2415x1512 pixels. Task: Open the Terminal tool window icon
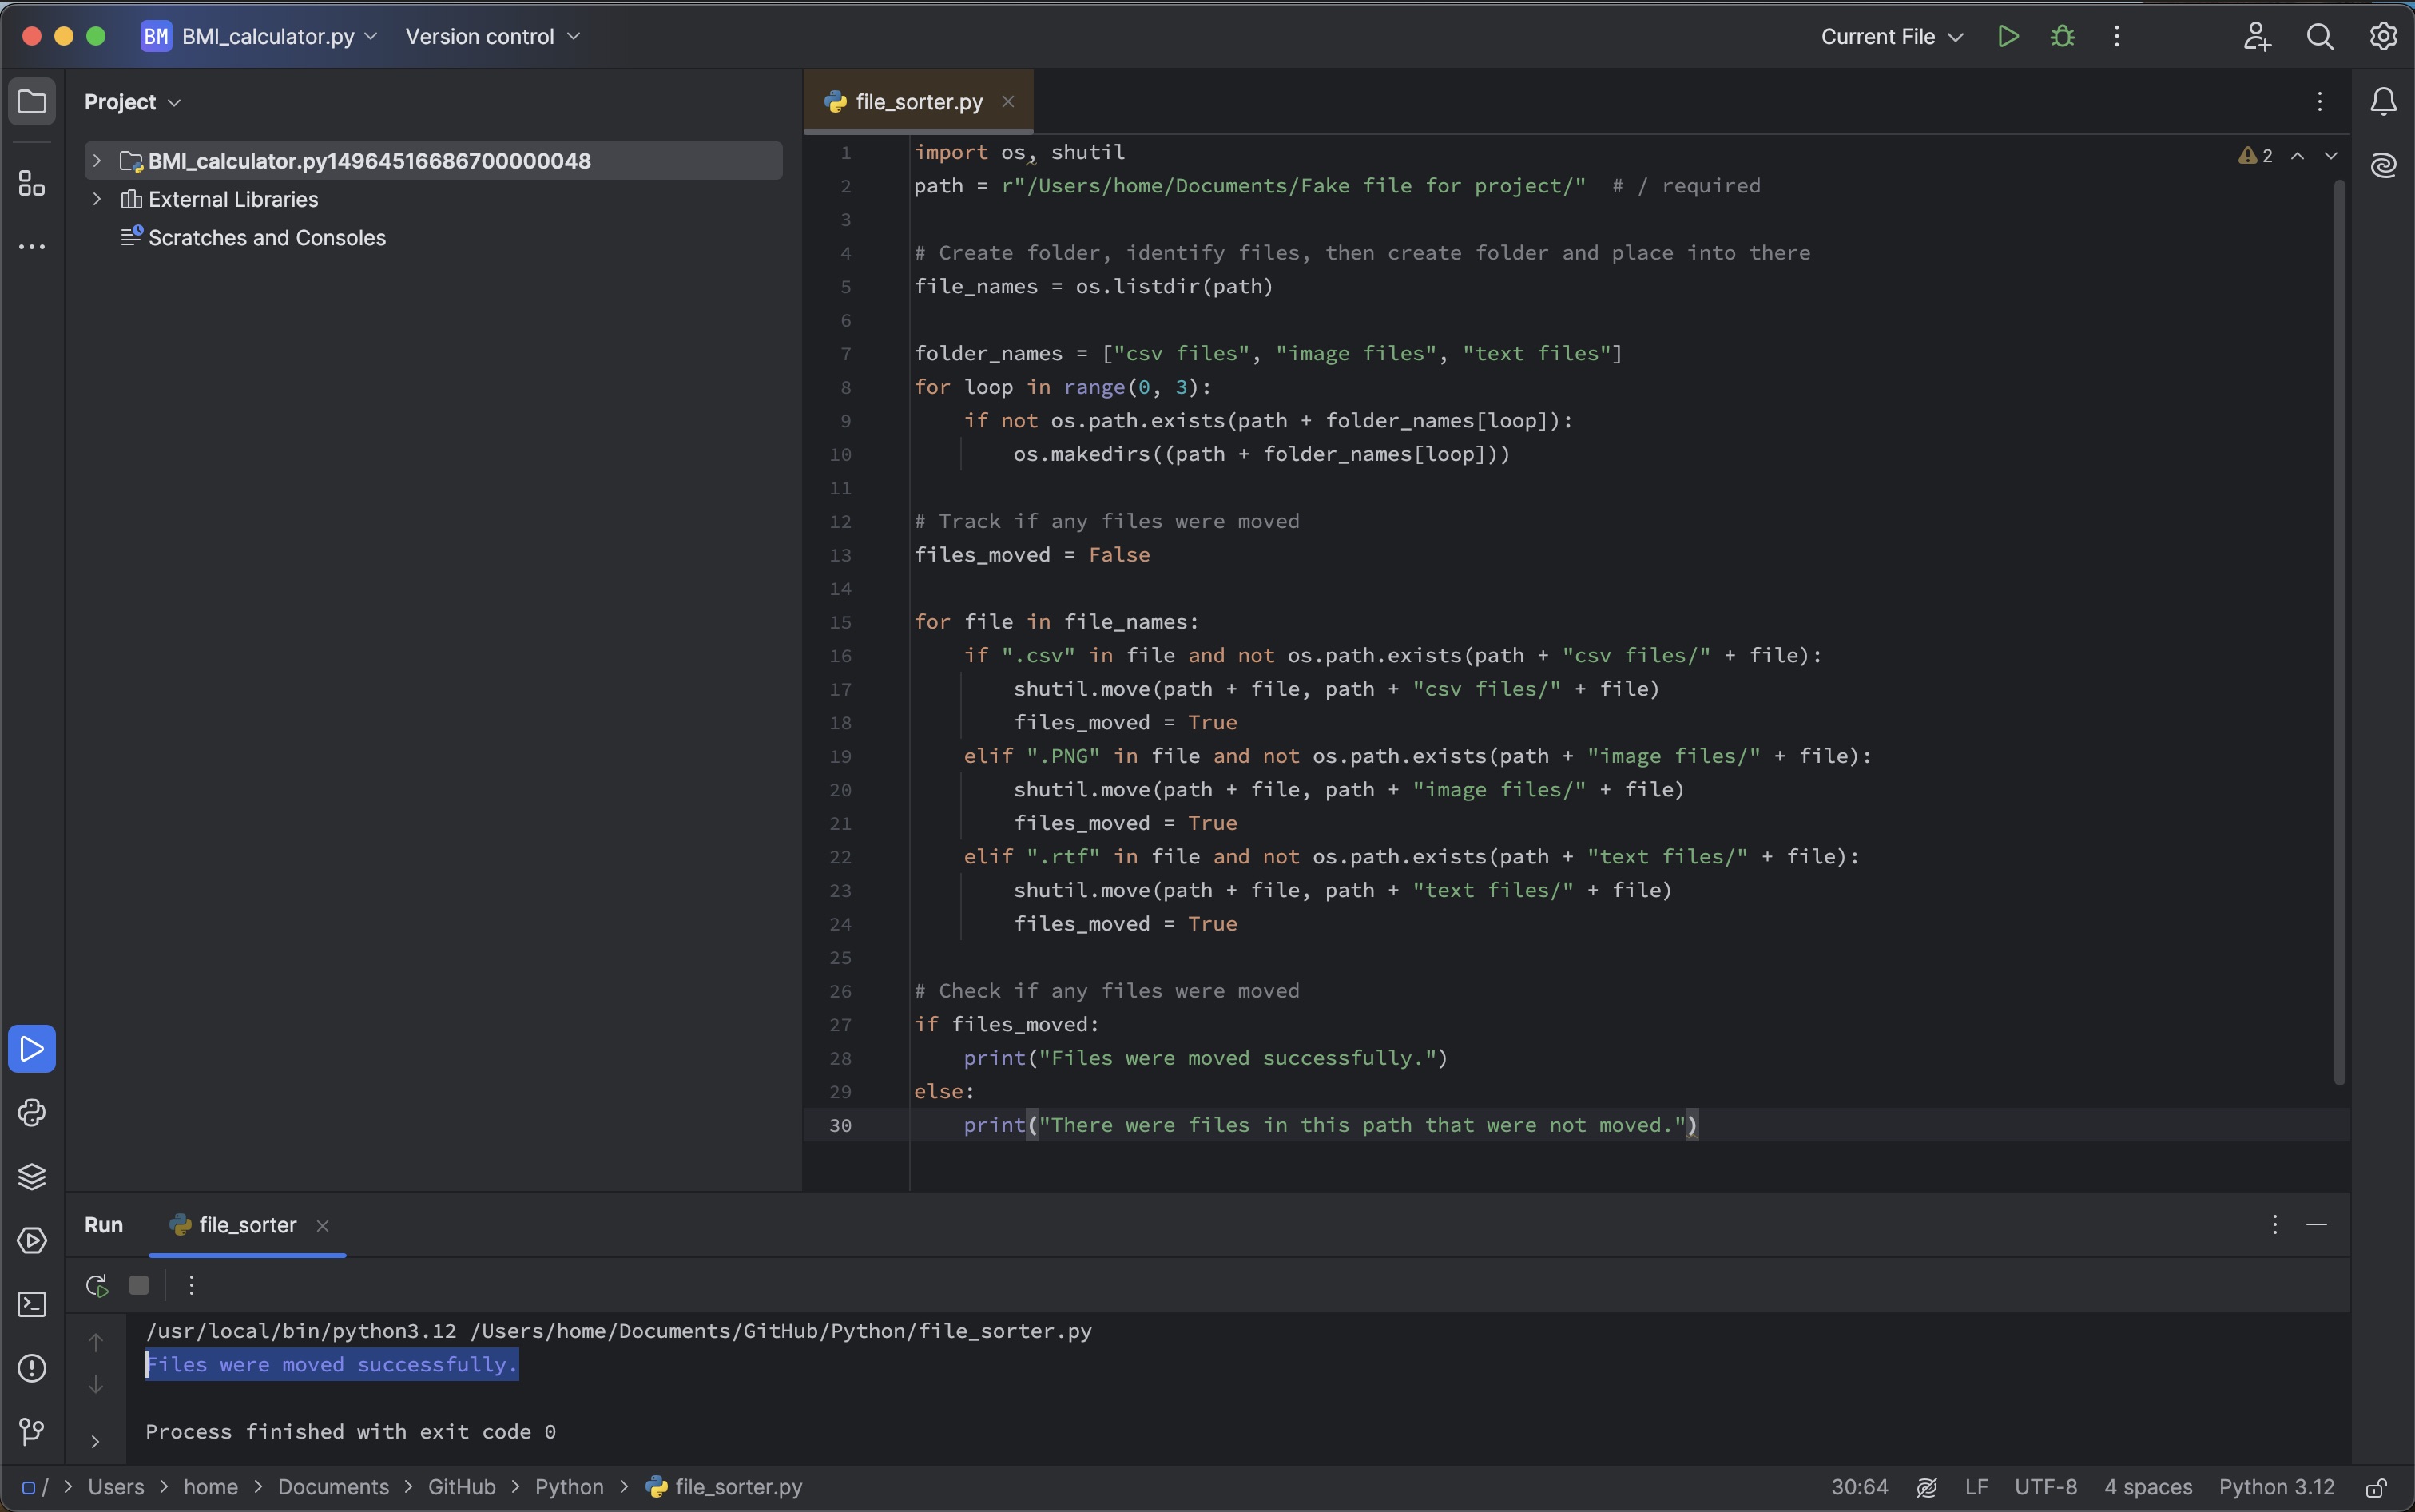tap(32, 1305)
